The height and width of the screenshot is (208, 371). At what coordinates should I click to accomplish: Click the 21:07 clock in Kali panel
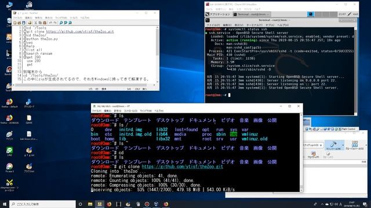pos(342,14)
